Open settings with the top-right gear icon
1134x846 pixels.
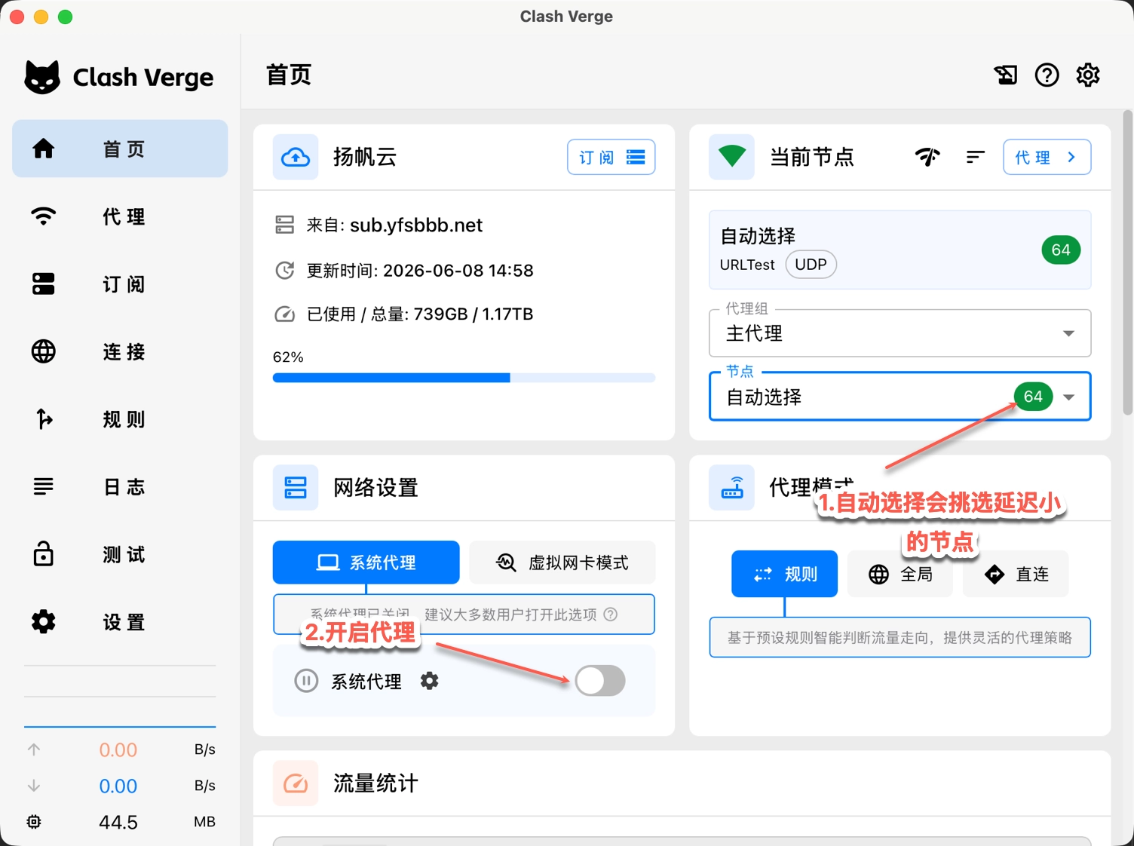click(x=1088, y=75)
